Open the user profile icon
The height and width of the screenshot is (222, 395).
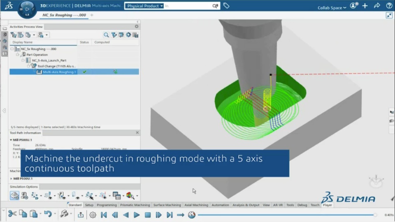click(x=354, y=5)
